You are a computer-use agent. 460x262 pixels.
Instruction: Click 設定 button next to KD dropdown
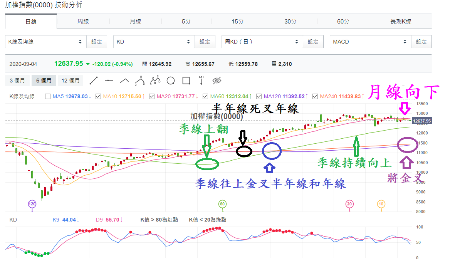(x=205, y=42)
